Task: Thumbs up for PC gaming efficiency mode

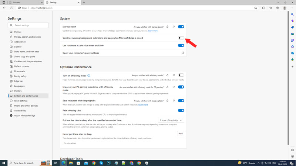Action: 167,87
